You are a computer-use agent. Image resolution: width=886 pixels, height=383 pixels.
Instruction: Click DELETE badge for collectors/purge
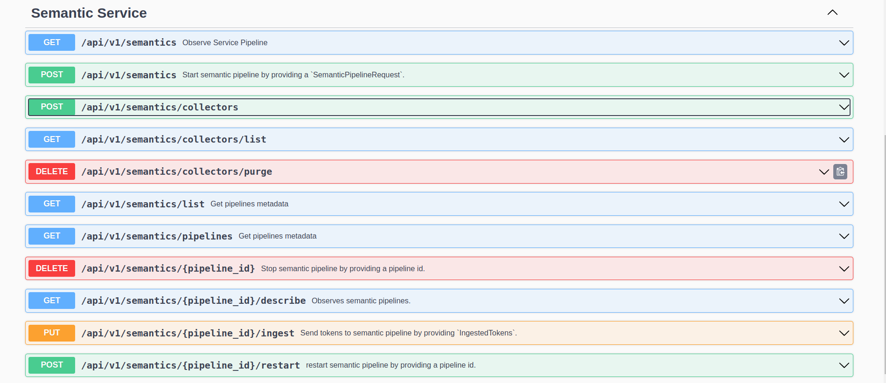pyautogui.click(x=52, y=171)
